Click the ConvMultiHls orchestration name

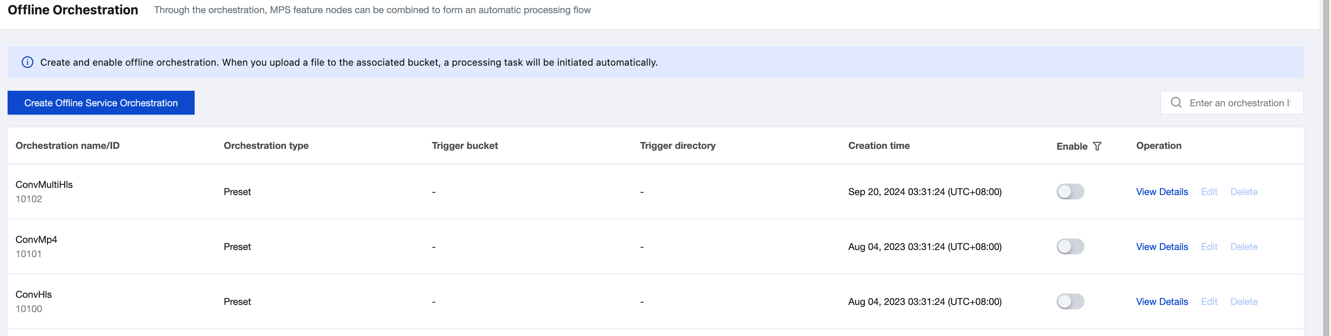[44, 184]
